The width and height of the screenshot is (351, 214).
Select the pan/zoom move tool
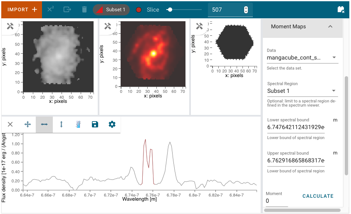(28, 124)
